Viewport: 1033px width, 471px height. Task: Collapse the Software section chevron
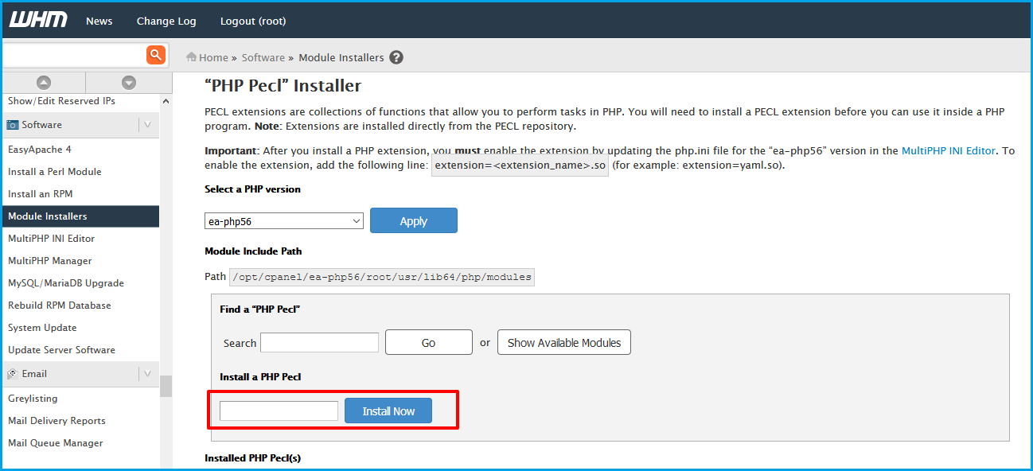click(x=147, y=125)
